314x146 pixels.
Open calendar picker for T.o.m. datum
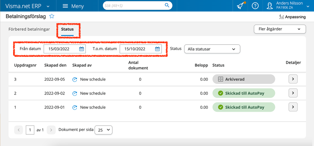coord(157,49)
